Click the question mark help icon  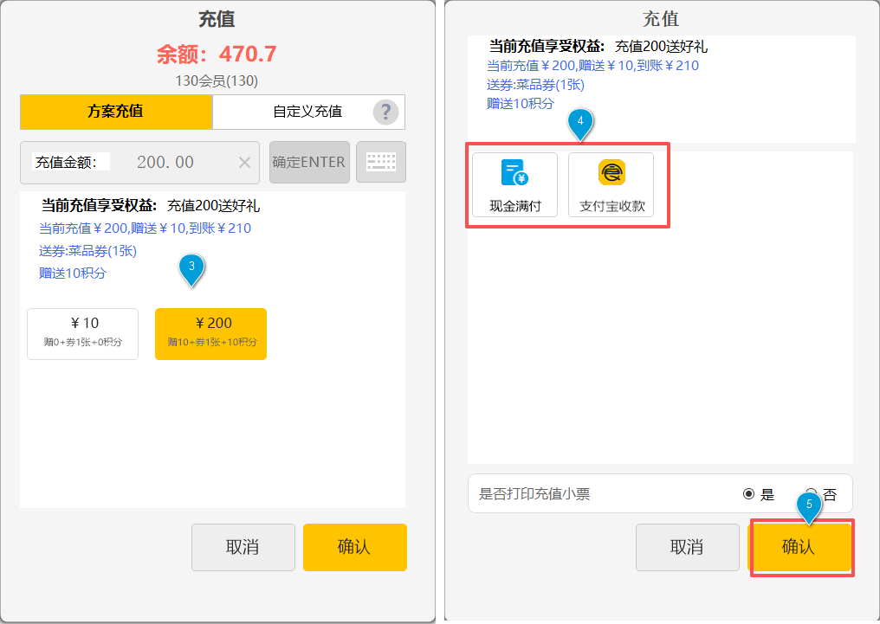[x=385, y=112]
